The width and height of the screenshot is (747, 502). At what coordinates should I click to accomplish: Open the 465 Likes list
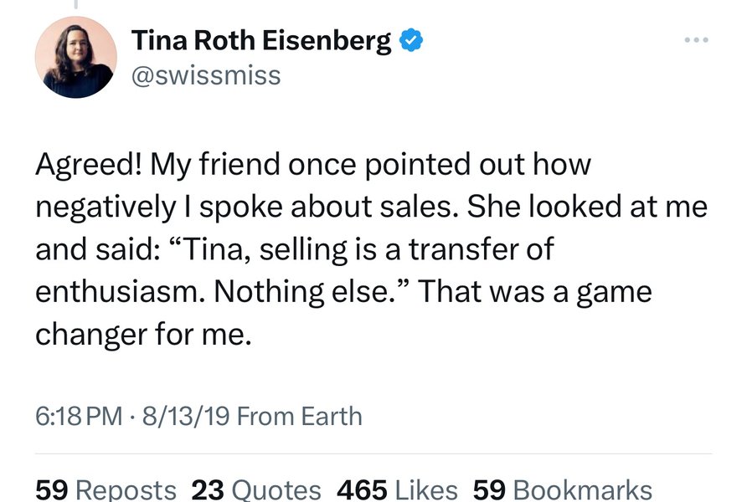[x=397, y=490]
